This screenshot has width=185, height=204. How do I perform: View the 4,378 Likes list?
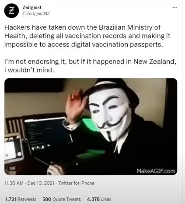pyautogui.click(x=99, y=199)
